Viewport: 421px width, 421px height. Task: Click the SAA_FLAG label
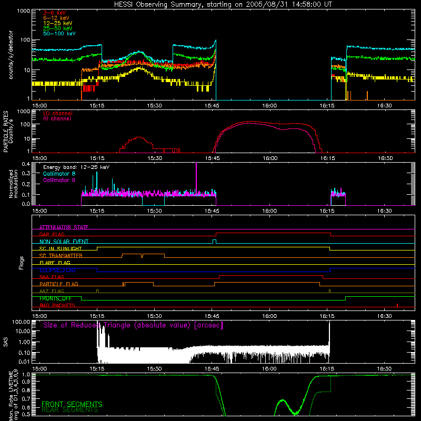tap(52, 277)
